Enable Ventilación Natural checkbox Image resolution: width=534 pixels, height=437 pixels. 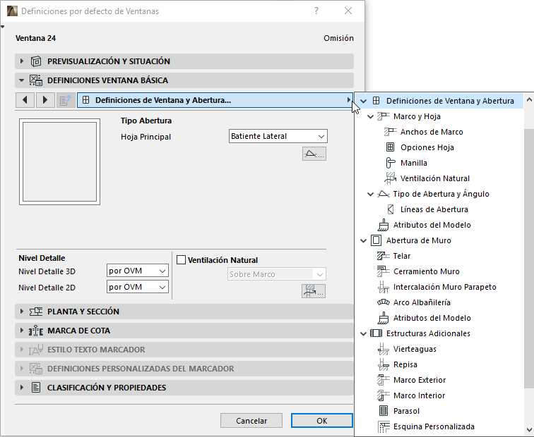coord(181,260)
